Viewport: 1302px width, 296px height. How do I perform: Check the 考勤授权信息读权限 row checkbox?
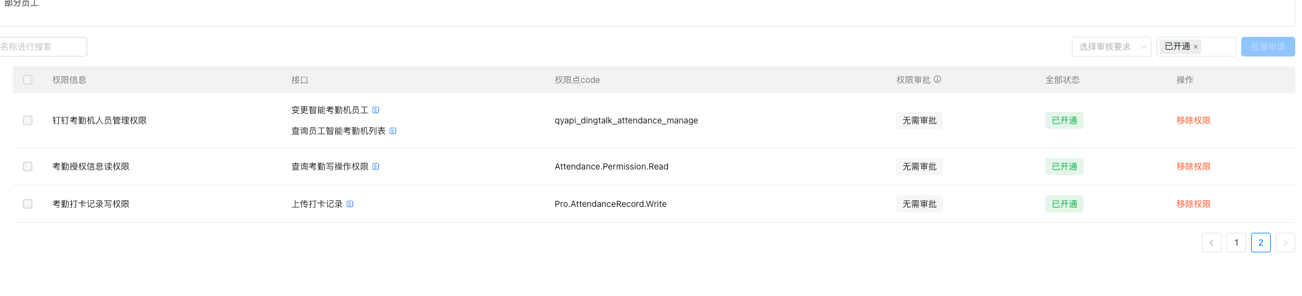[28, 166]
